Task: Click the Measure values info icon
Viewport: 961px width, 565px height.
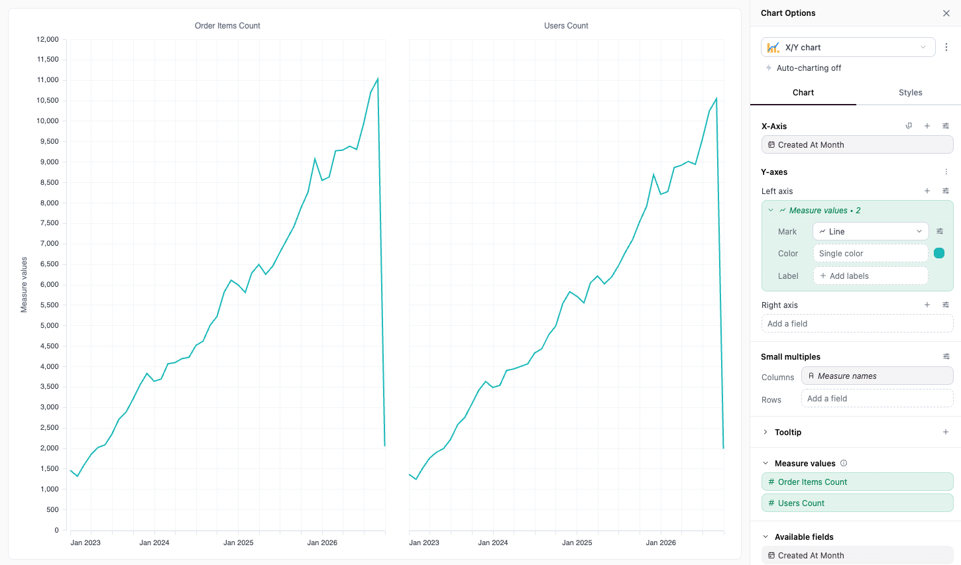Action: coord(844,463)
